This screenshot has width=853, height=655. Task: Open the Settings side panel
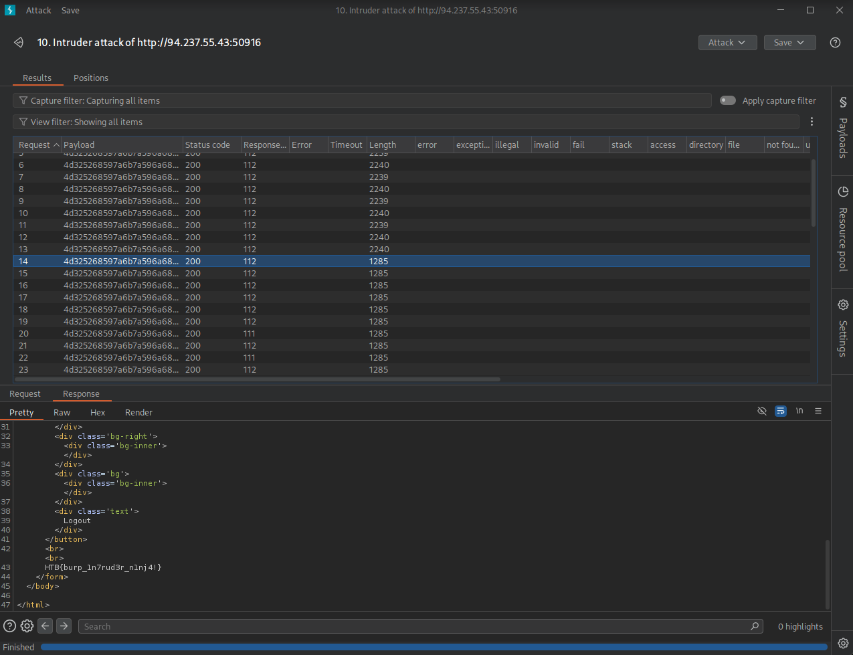point(842,329)
